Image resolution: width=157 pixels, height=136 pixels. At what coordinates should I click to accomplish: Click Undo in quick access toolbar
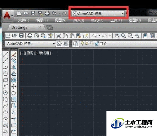click(54, 13)
